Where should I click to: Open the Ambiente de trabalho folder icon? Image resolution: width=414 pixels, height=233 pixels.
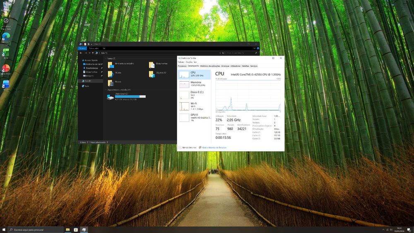click(x=111, y=65)
